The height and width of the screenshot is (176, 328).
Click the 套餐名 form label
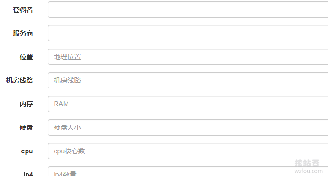(x=23, y=10)
